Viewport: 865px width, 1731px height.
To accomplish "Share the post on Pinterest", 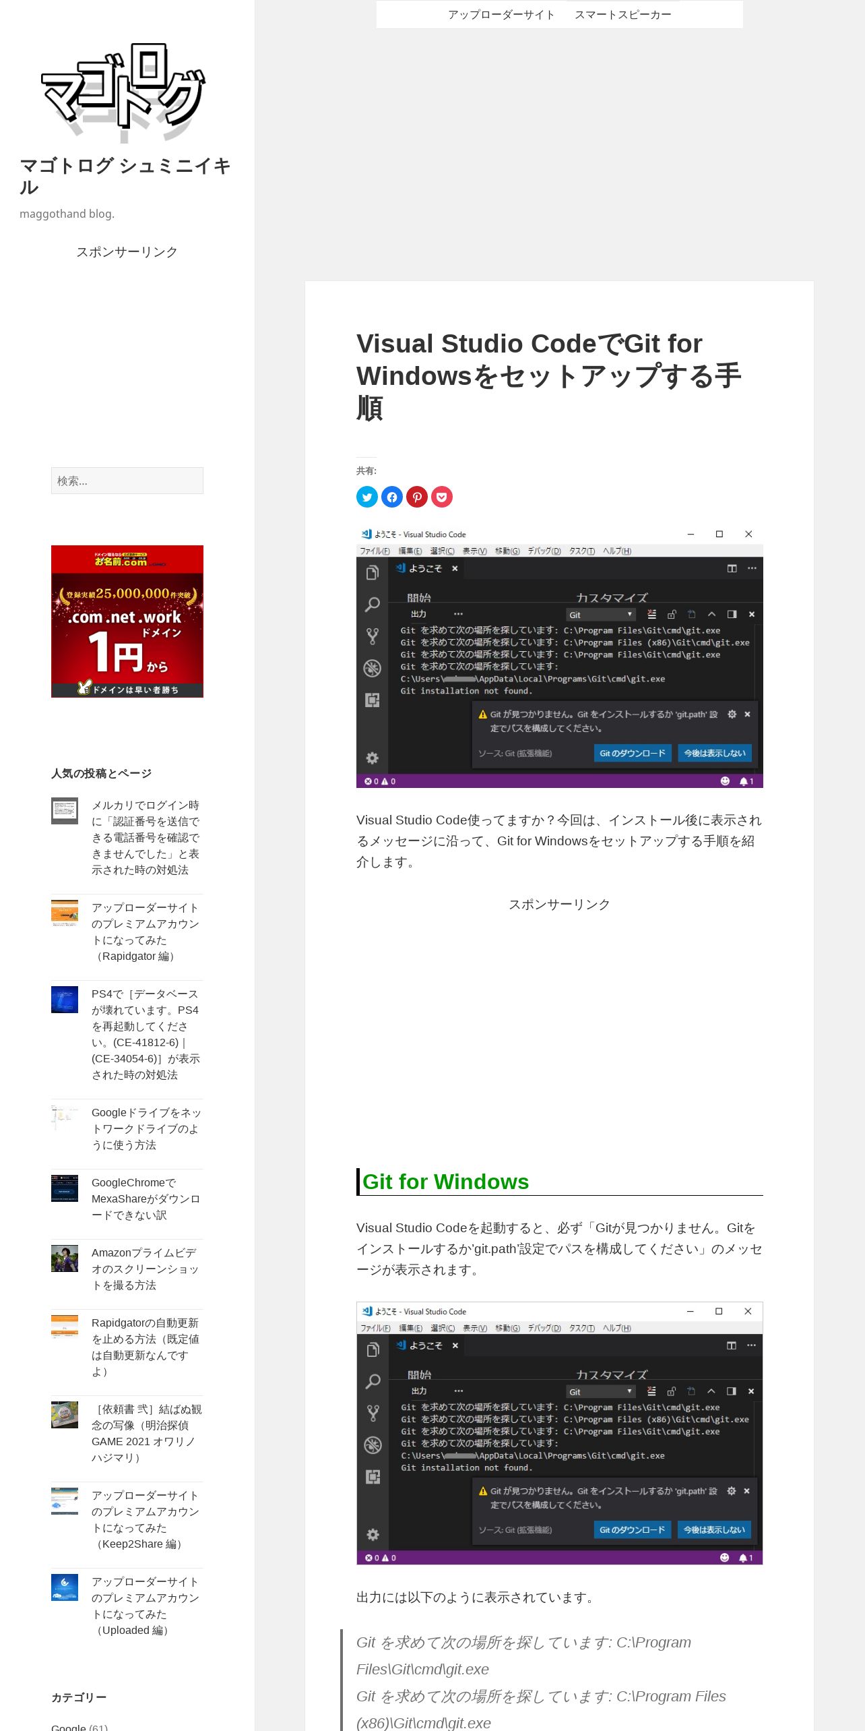I will click(417, 497).
